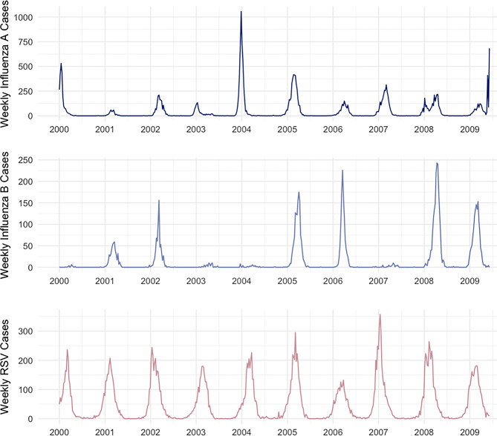Select year 2008 under Influenza B chart
The image size is (497, 436).
[424, 281]
